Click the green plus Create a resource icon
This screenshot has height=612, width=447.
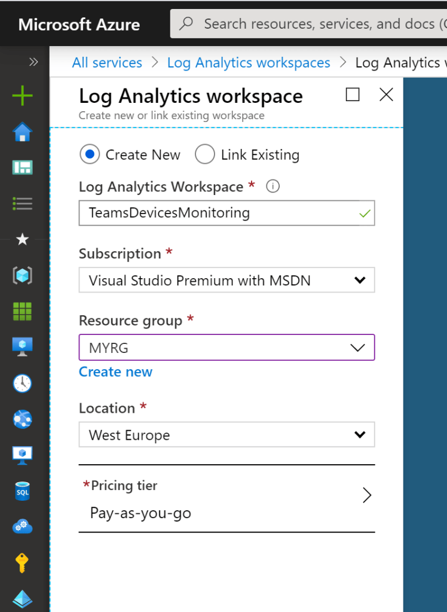(x=23, y=96)
